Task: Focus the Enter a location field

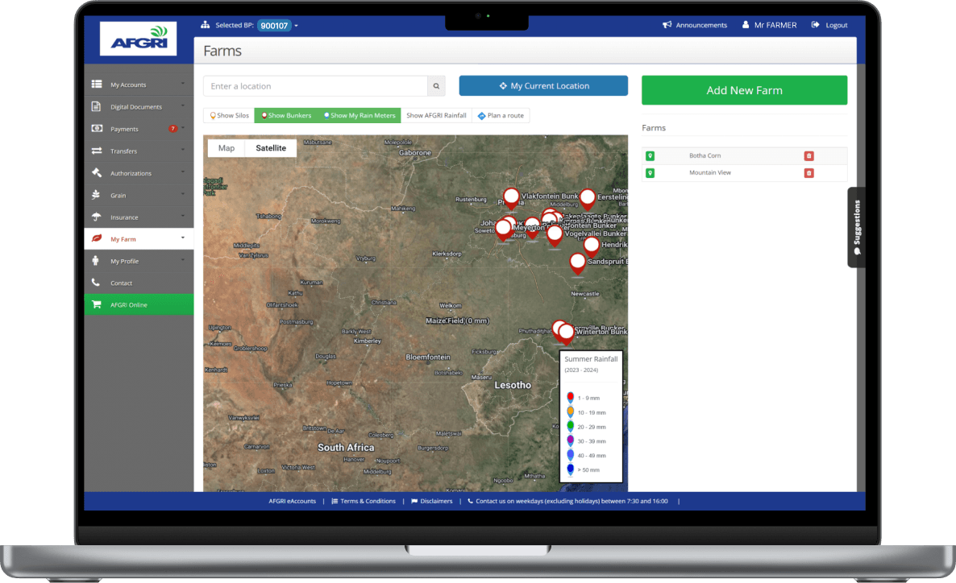Action: click(x=315, y=86)
